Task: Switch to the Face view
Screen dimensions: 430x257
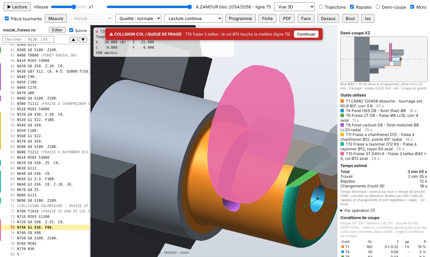Action: tap(306, 19)
